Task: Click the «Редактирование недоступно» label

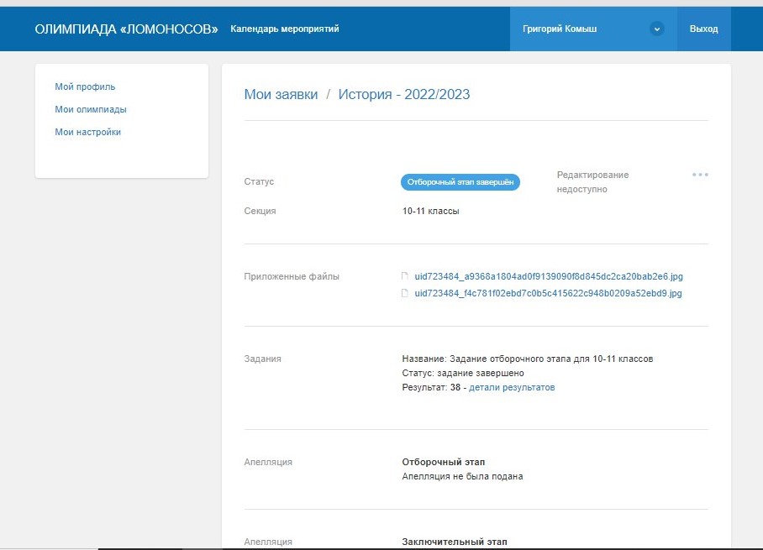Action: (592, 181)
